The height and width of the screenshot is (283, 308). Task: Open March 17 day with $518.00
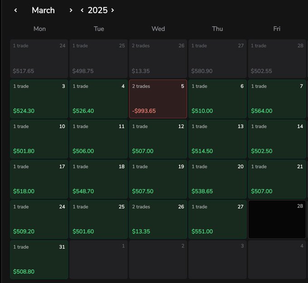pos(39,179)
